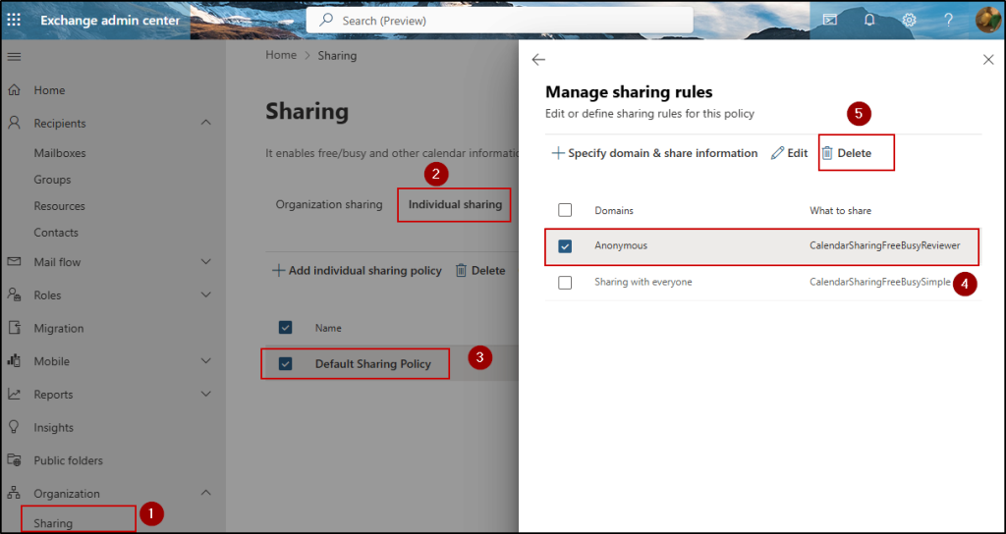Expand the Mail flow section chevron

(205, 262)
